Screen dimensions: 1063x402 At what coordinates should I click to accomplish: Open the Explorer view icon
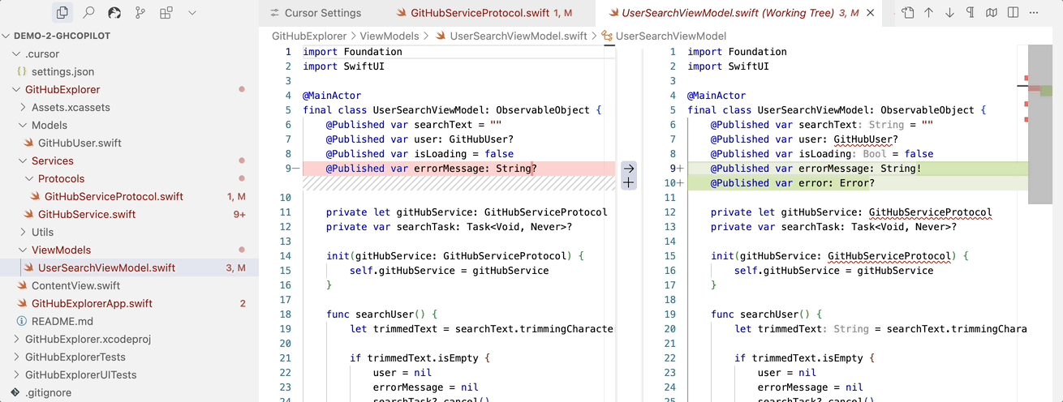[62, 13]
